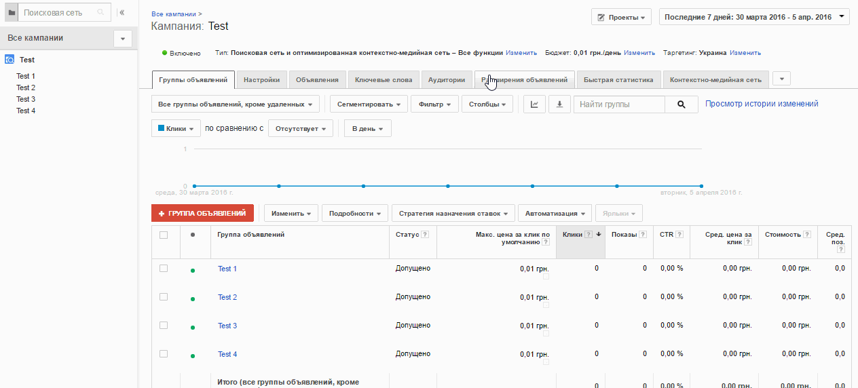Open the Проекты dropdown

click(621, 17)
